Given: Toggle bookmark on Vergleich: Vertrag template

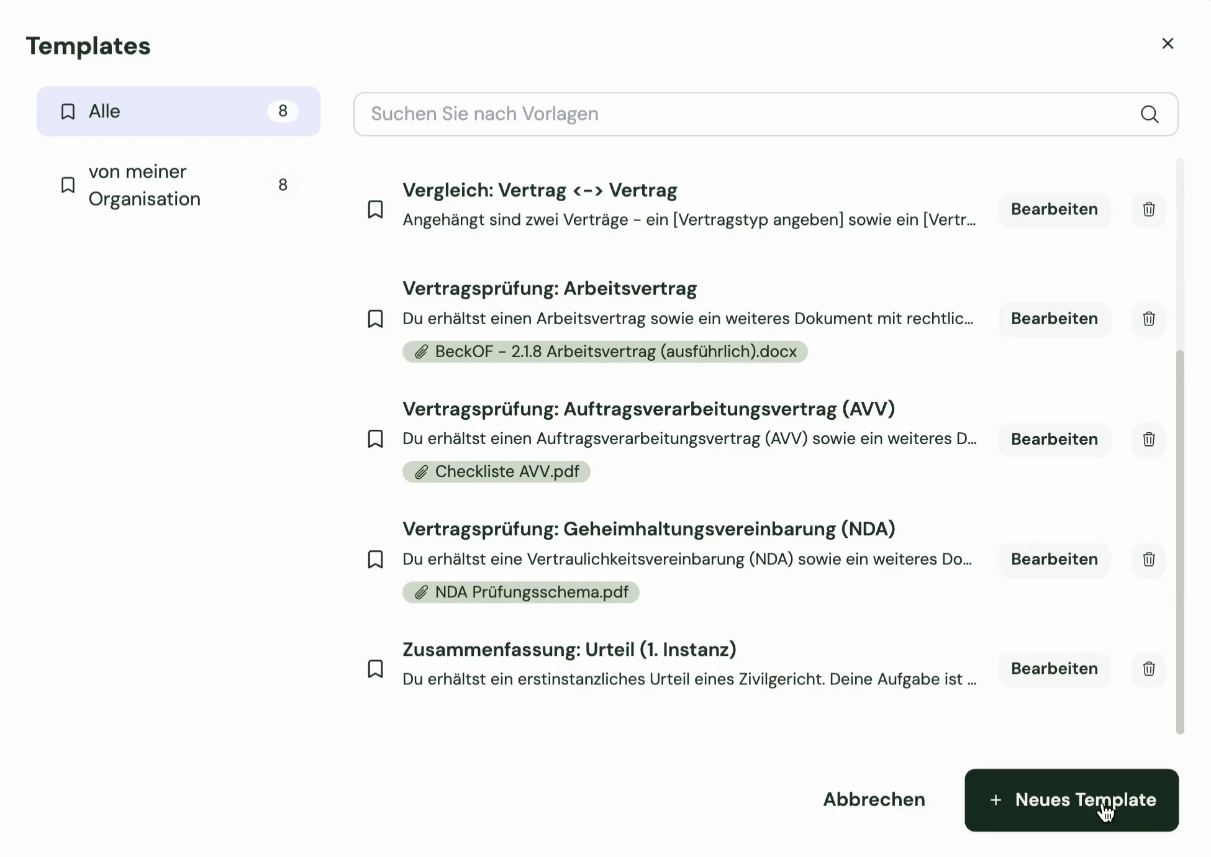Looking at the screenshot, I should pos(375,209).
